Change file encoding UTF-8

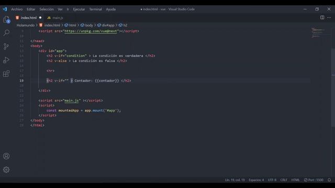pyautogui.click(x=272, y=180)
